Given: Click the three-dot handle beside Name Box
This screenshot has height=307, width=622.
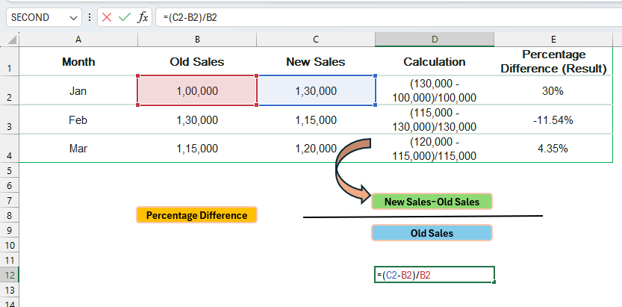Looking at the screenshot, I should coord(90,17).
